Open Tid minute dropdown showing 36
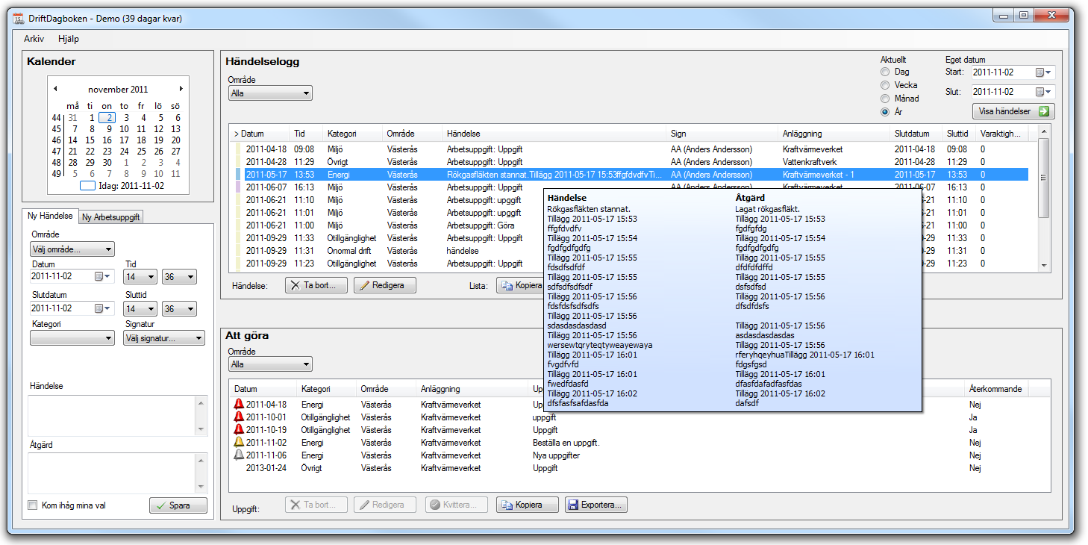 coord(179,277)
